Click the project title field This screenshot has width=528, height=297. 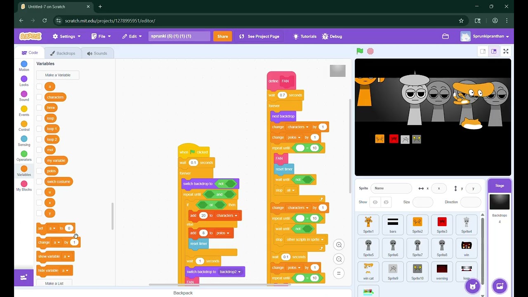tap(179, 36)
